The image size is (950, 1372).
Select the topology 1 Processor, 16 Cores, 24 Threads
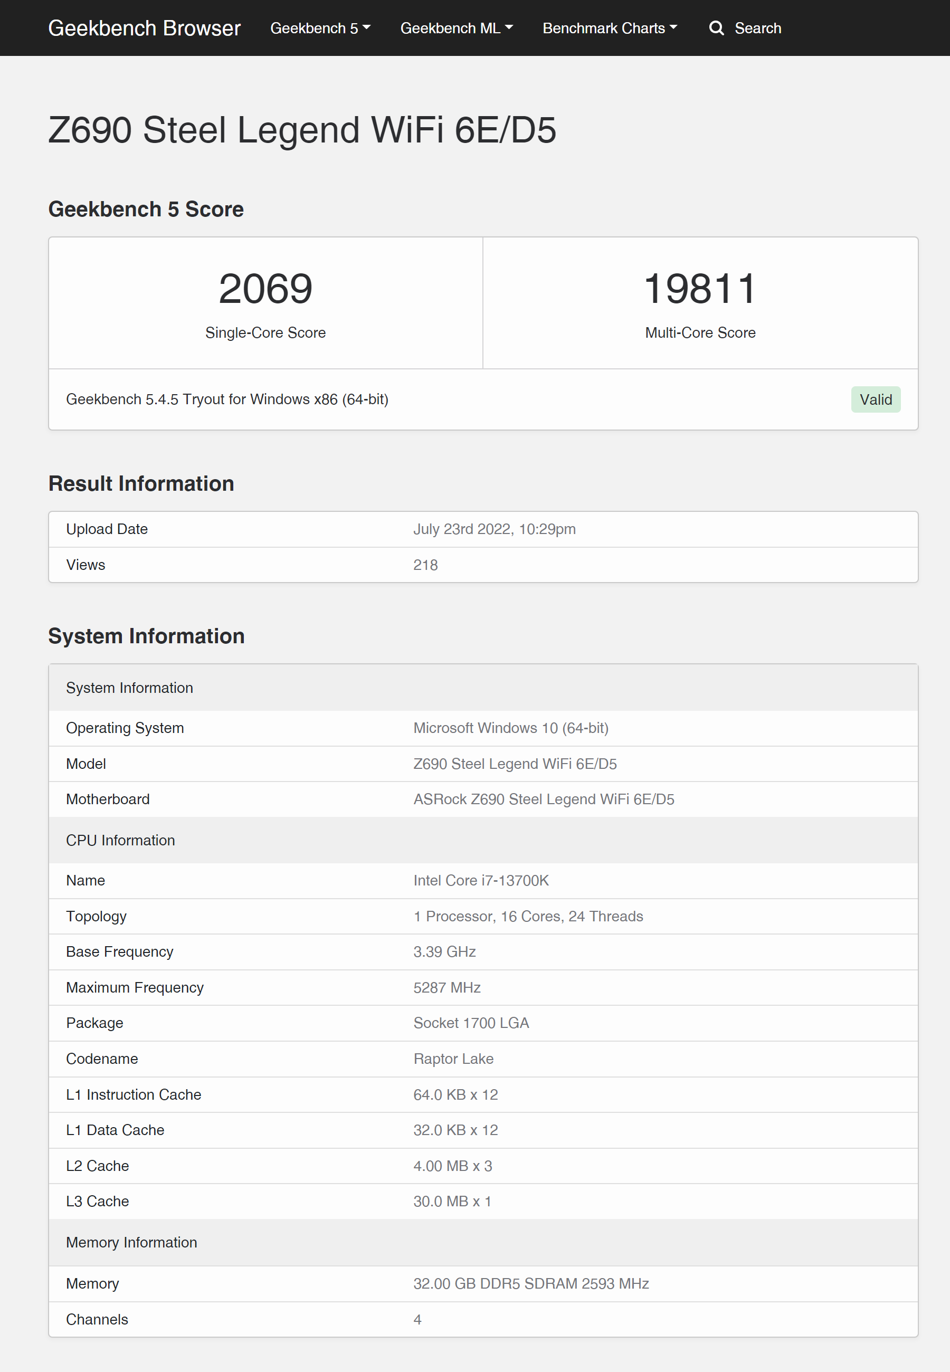pyautogui.click(x=528, y=916)
